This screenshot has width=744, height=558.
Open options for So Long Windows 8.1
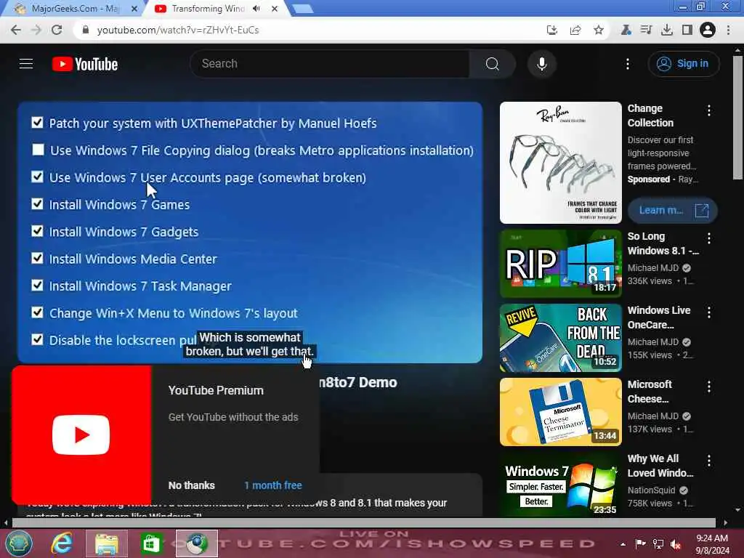(709, 238)
